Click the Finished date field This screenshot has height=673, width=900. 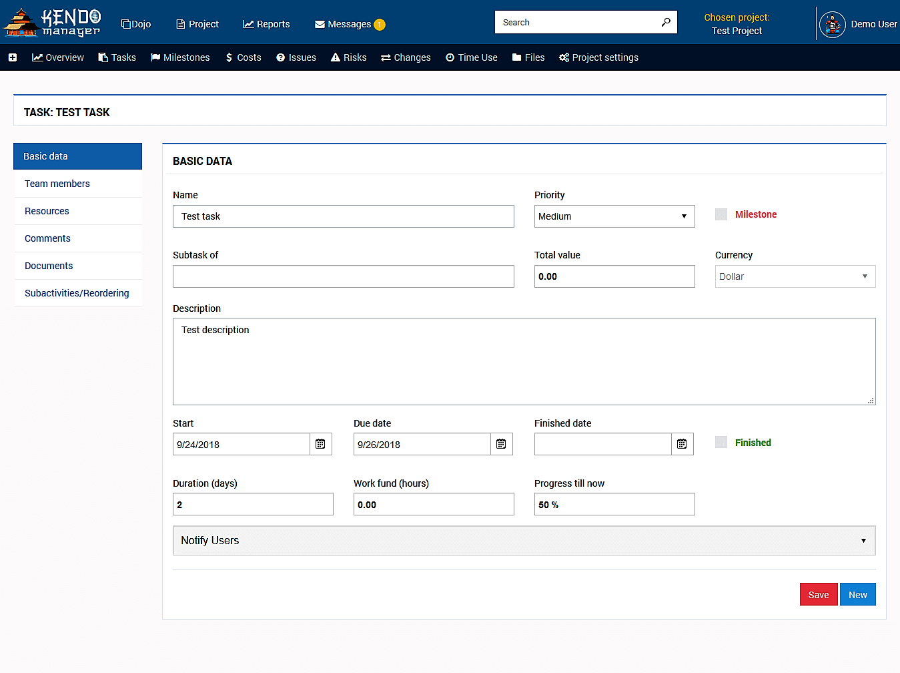603,444
